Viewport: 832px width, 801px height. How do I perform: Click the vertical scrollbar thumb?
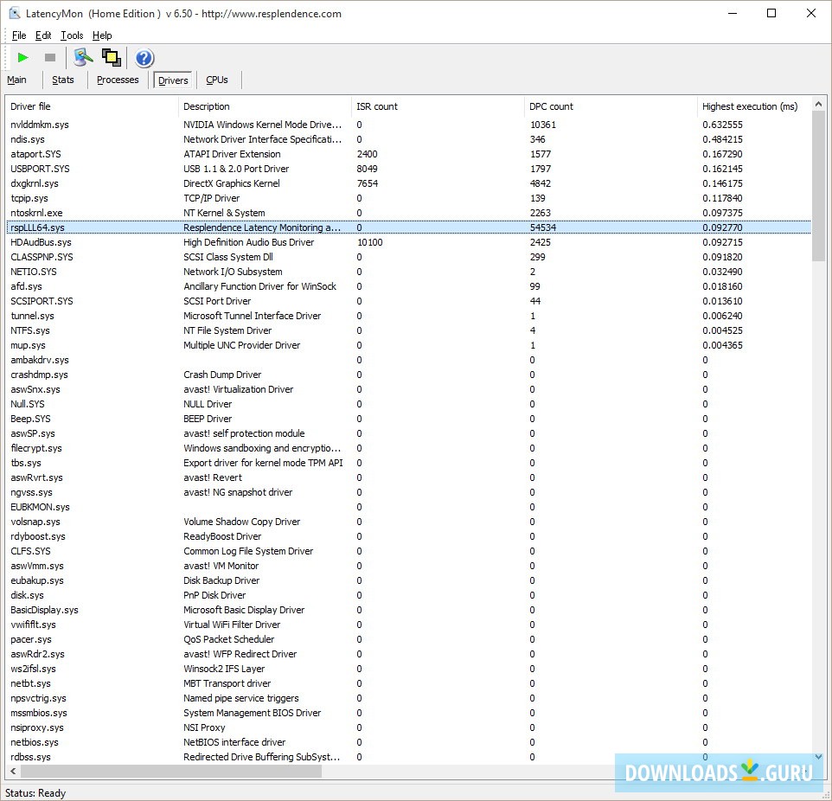(819, 186)
